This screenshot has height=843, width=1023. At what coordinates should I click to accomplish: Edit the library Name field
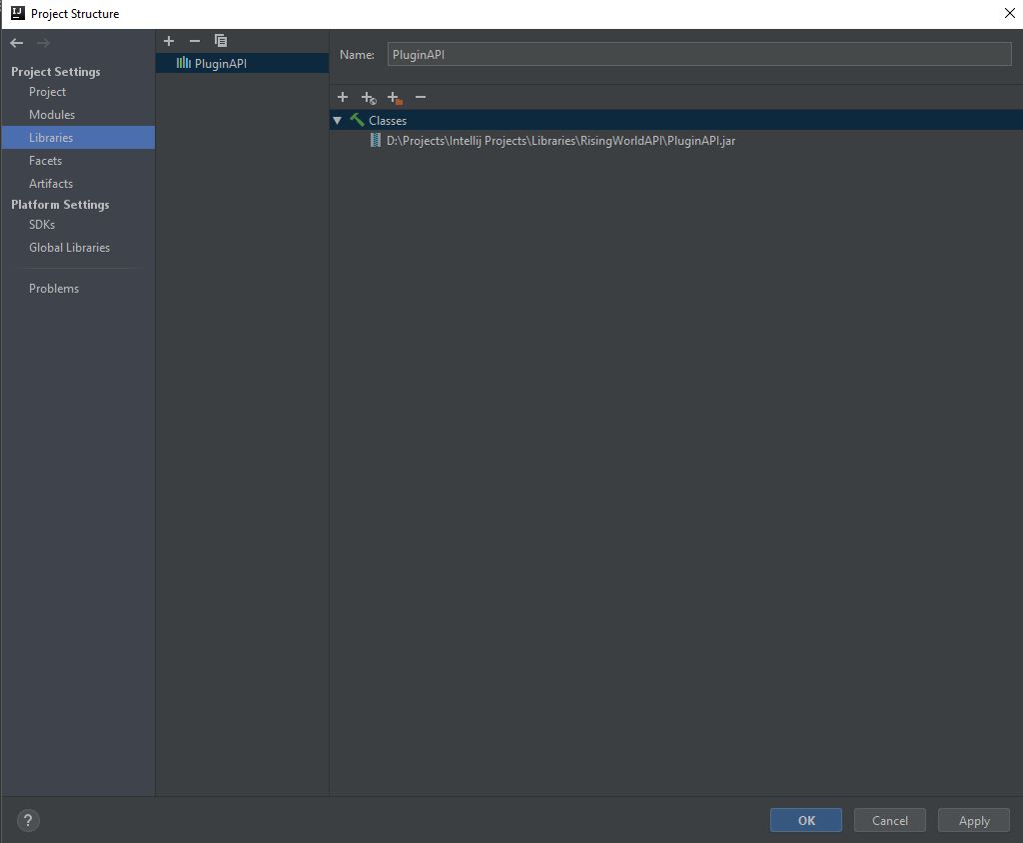coord(699,55)
